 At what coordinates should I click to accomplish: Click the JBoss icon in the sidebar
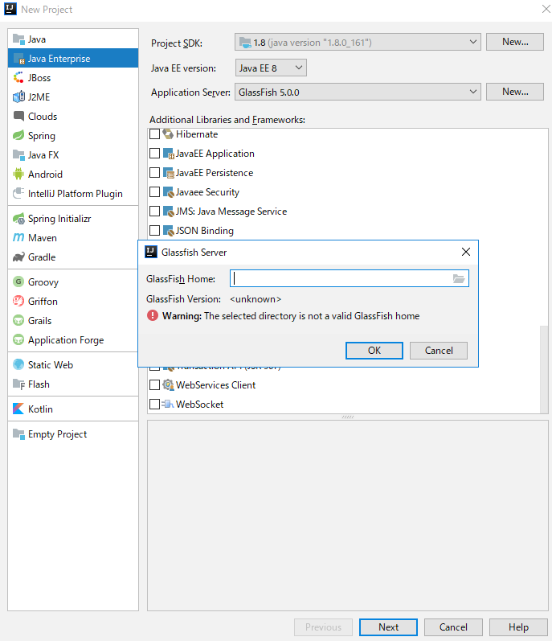tap(18, 78)
